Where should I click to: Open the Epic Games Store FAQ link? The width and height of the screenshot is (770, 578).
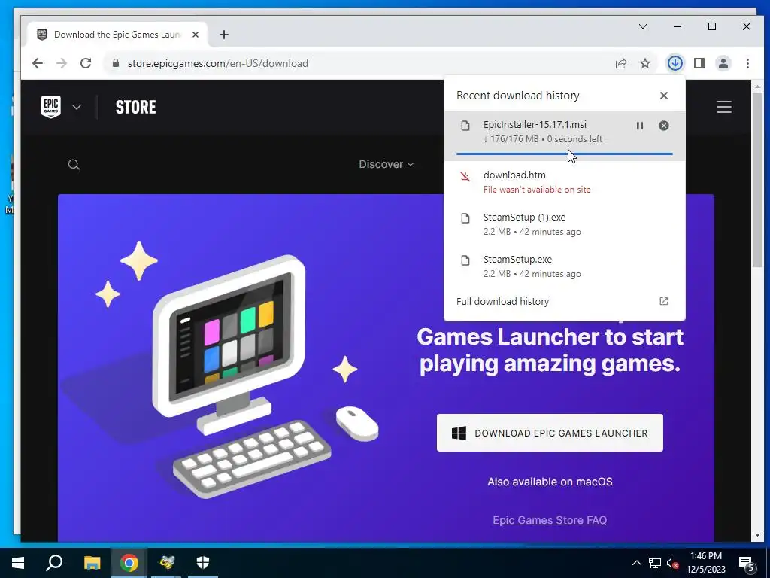click(550, 520)
